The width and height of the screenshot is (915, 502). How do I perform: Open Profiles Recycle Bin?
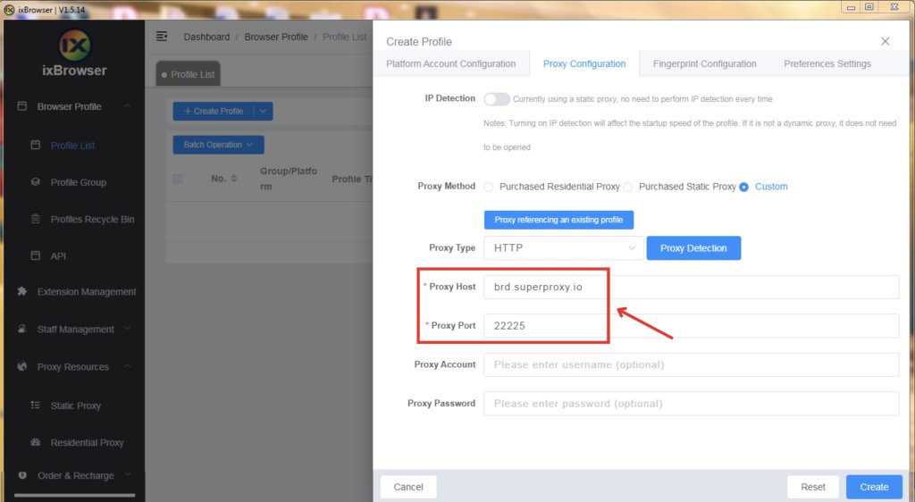coord(92,220)
